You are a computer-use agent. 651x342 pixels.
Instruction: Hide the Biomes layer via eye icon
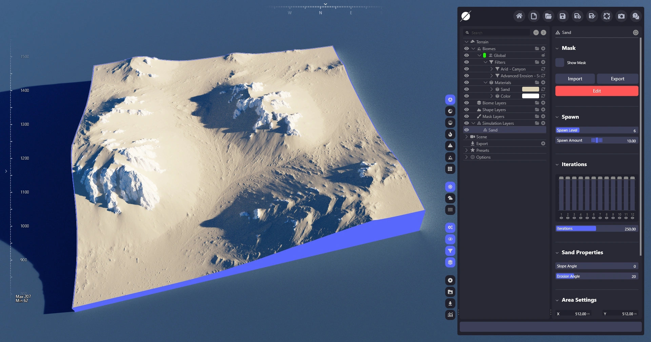click(467, 48)
